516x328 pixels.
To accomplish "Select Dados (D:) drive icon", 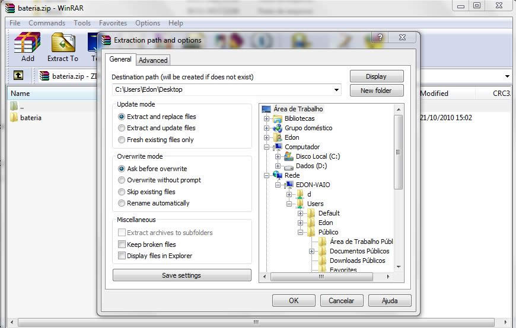I will (x=289, y=166).
